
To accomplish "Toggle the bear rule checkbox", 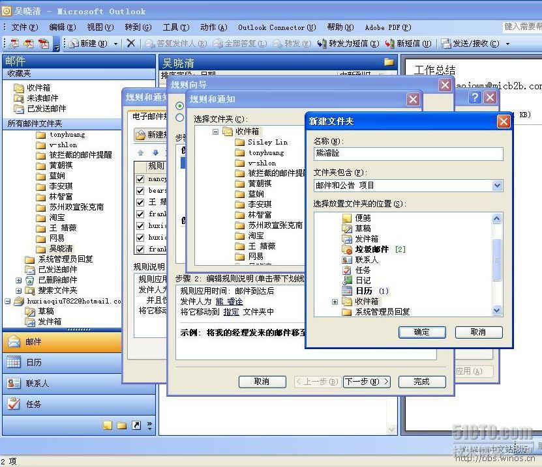I will click(140, 191).
